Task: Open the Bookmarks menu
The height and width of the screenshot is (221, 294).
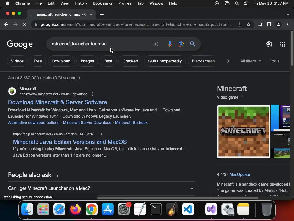Action: pyautogui.click(x=102, y=3)
